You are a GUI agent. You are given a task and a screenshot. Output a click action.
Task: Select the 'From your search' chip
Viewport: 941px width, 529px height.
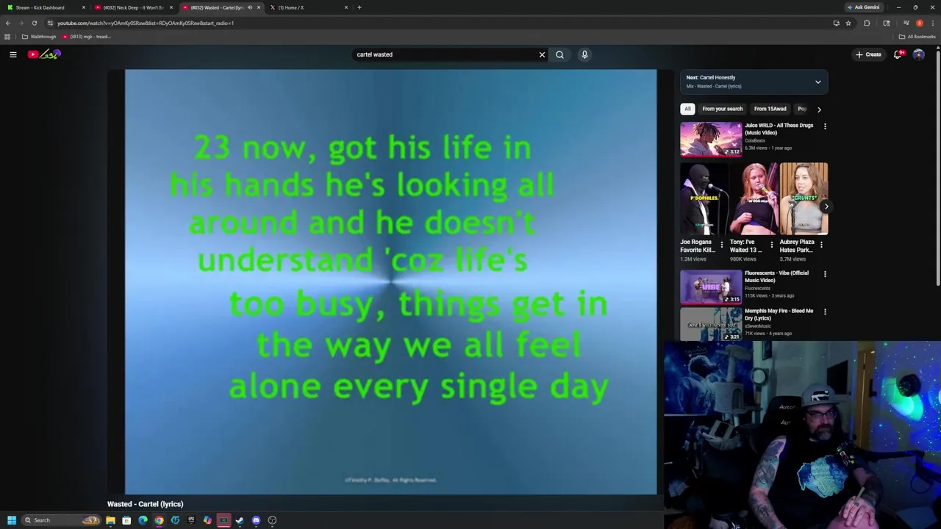coord(722,109)
